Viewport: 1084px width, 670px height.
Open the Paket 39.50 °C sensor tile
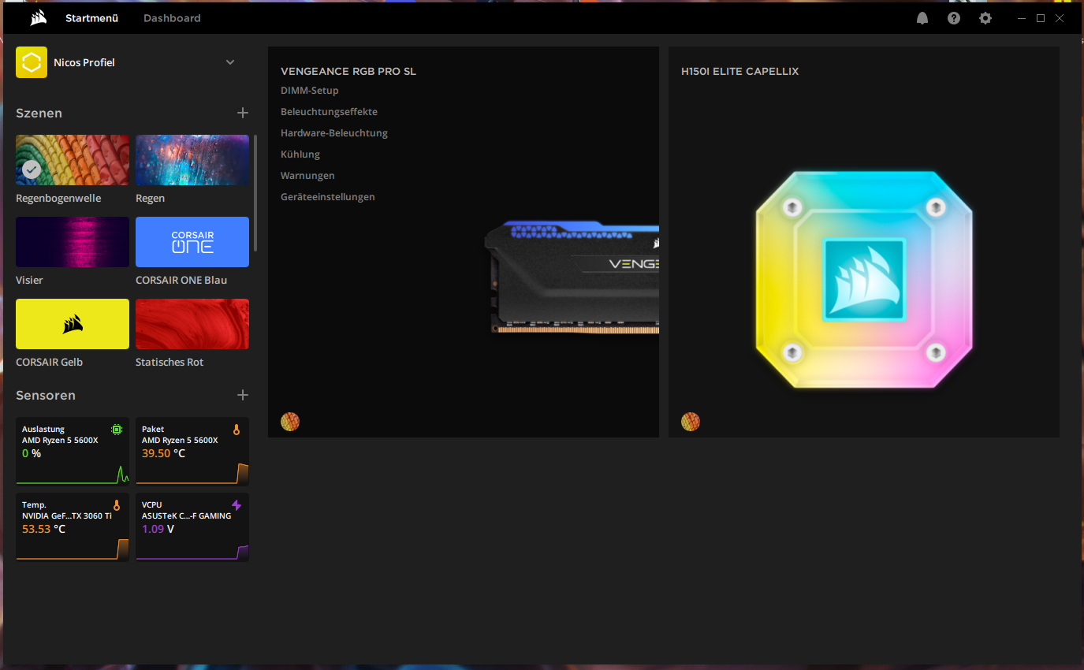[x=192, y=451]
